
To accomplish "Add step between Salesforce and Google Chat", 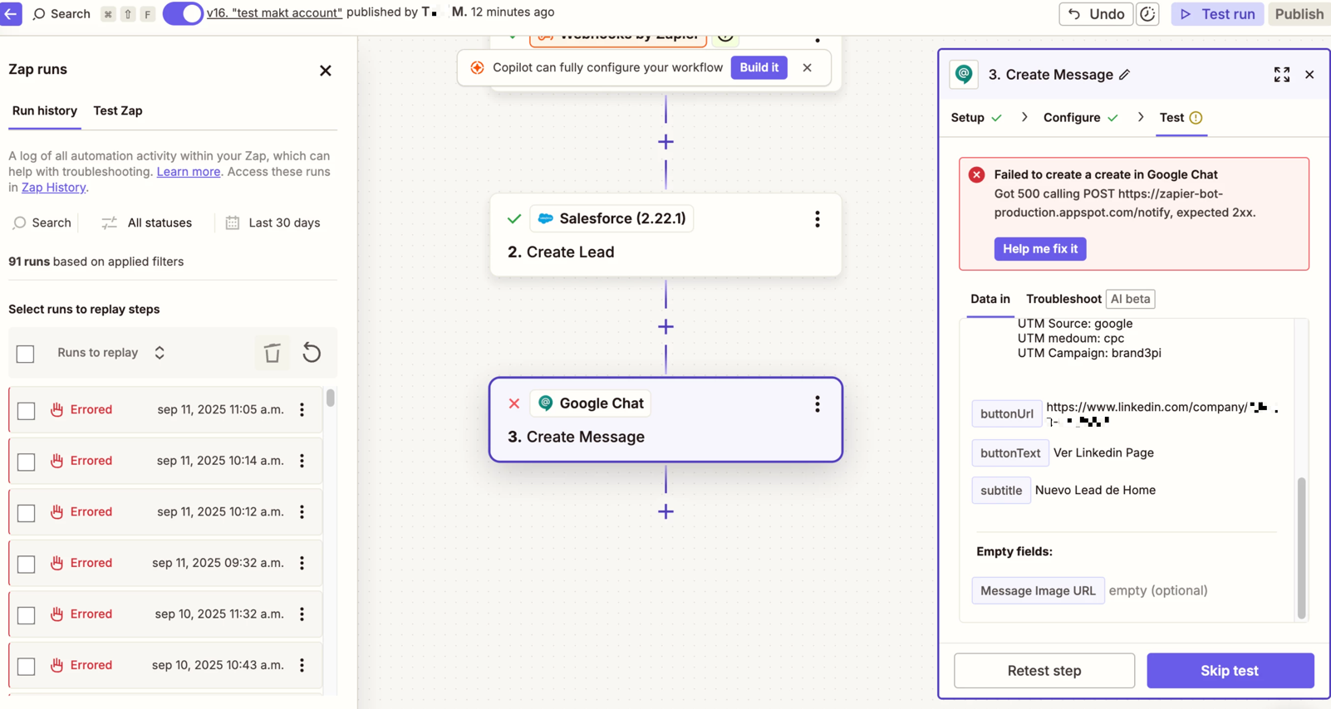I will (665, 327).
